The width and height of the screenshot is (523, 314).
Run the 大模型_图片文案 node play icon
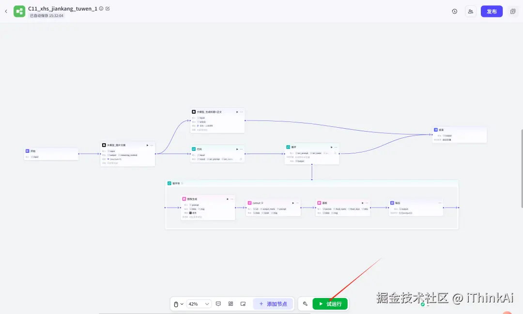click(147, 145)
